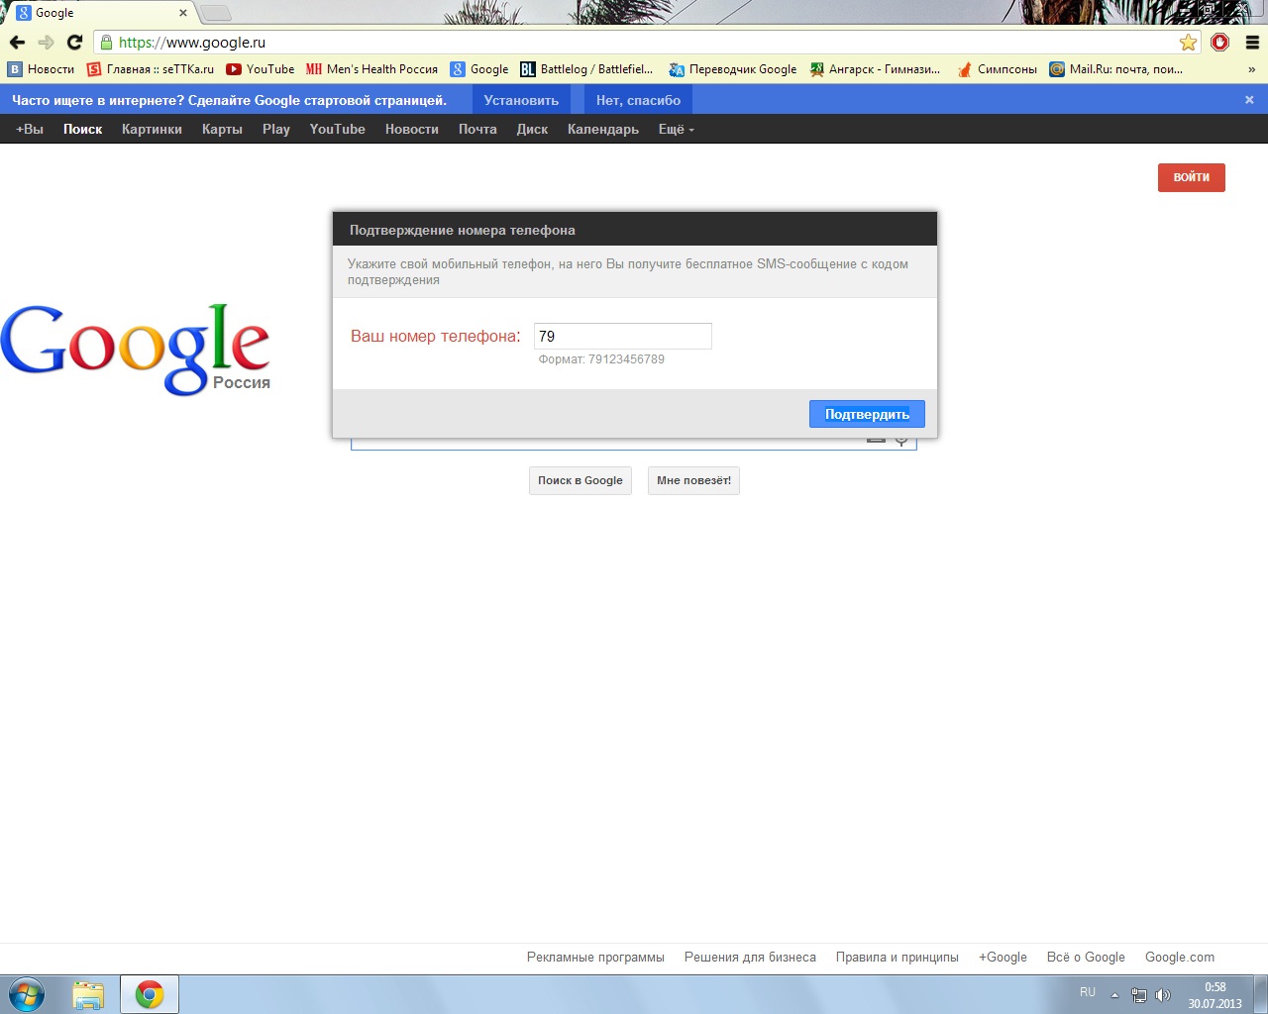Screen dimensions: 1268x1014
Task: Open Почта in the Google navigation bar
Action: coord(477,129)
